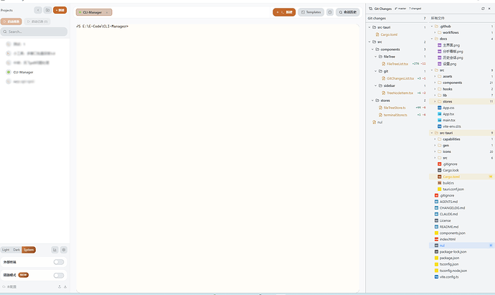Image resolution: width=495 pixels, height=295 pixels.
Task: Click the vite-env.d.ts file icon
Action: [x=440, y=126]
